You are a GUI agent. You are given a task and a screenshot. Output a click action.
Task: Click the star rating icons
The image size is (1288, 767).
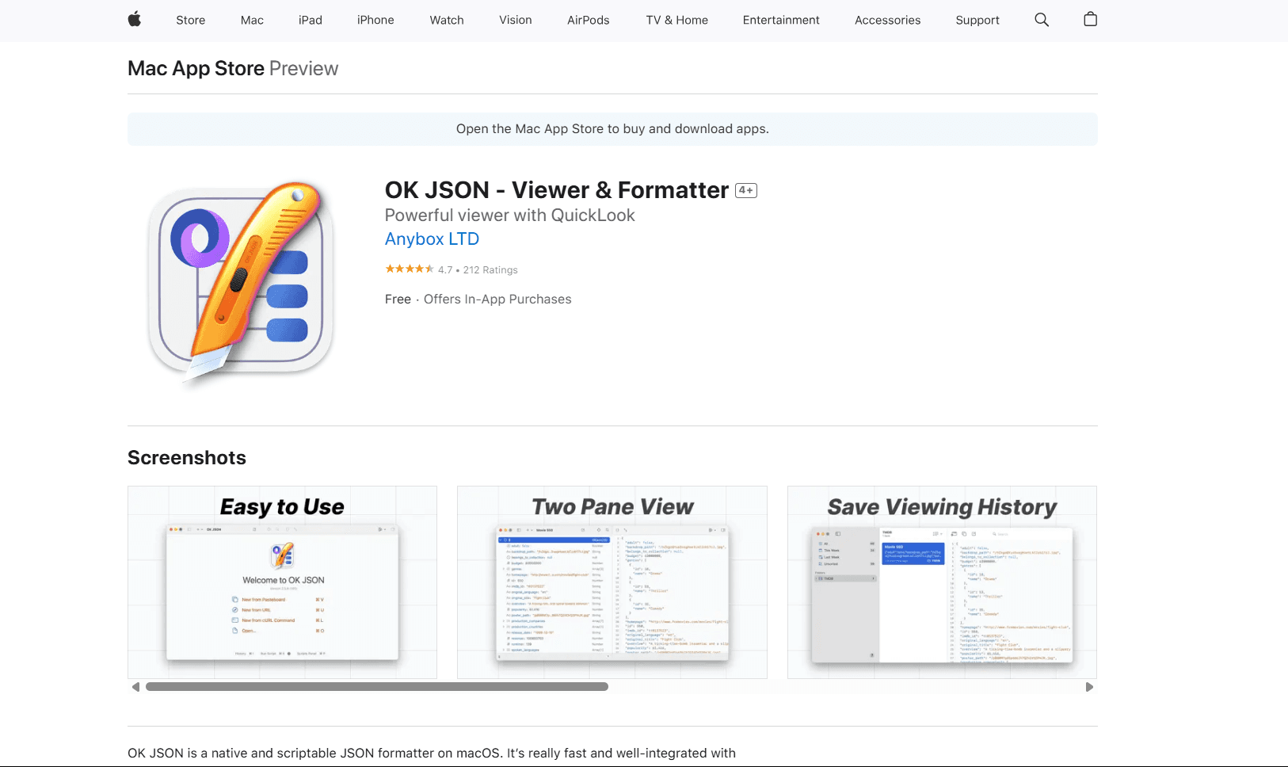click(409, 269)
